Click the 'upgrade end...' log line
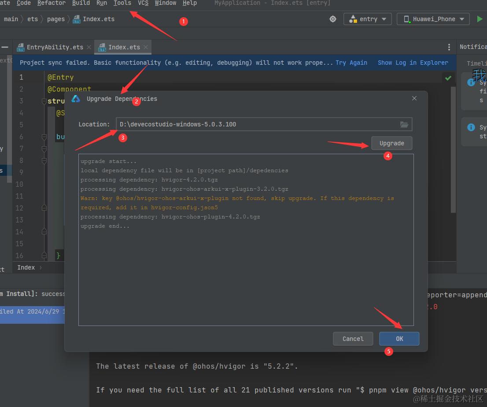The height and width of the screenshot is (407, 487). click(x=105, y=226)
